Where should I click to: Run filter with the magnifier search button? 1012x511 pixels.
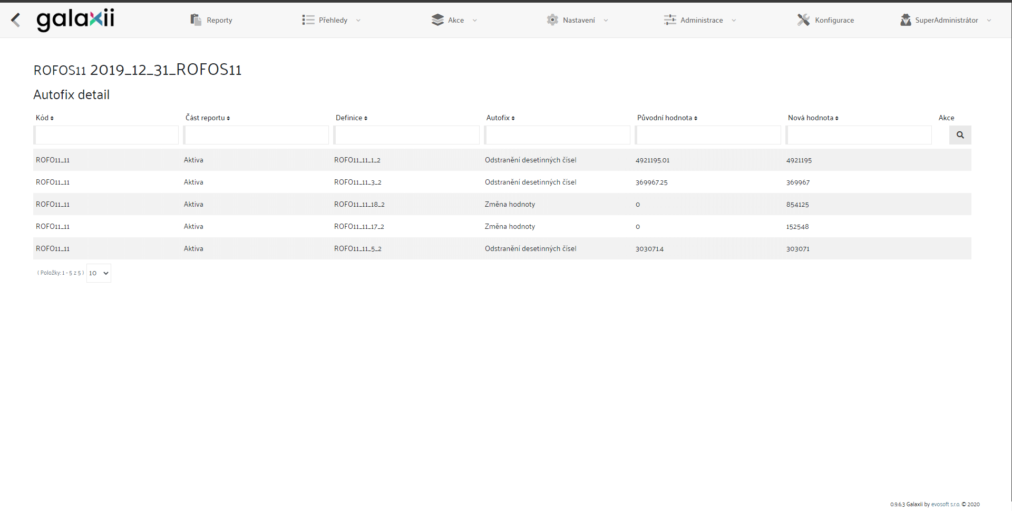[960, 135]
